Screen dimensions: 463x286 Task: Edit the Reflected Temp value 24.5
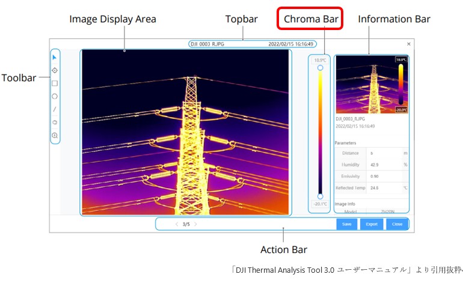pos(384,187)
